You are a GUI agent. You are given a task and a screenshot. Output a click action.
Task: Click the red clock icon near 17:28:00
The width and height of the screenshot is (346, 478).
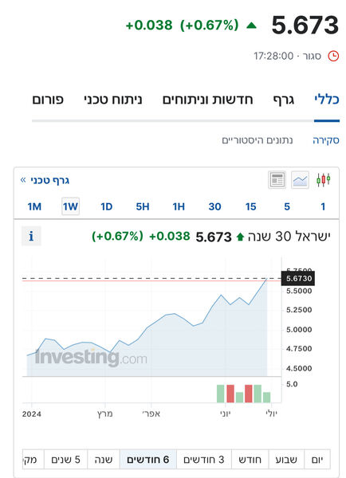click(x=333, y=56)
